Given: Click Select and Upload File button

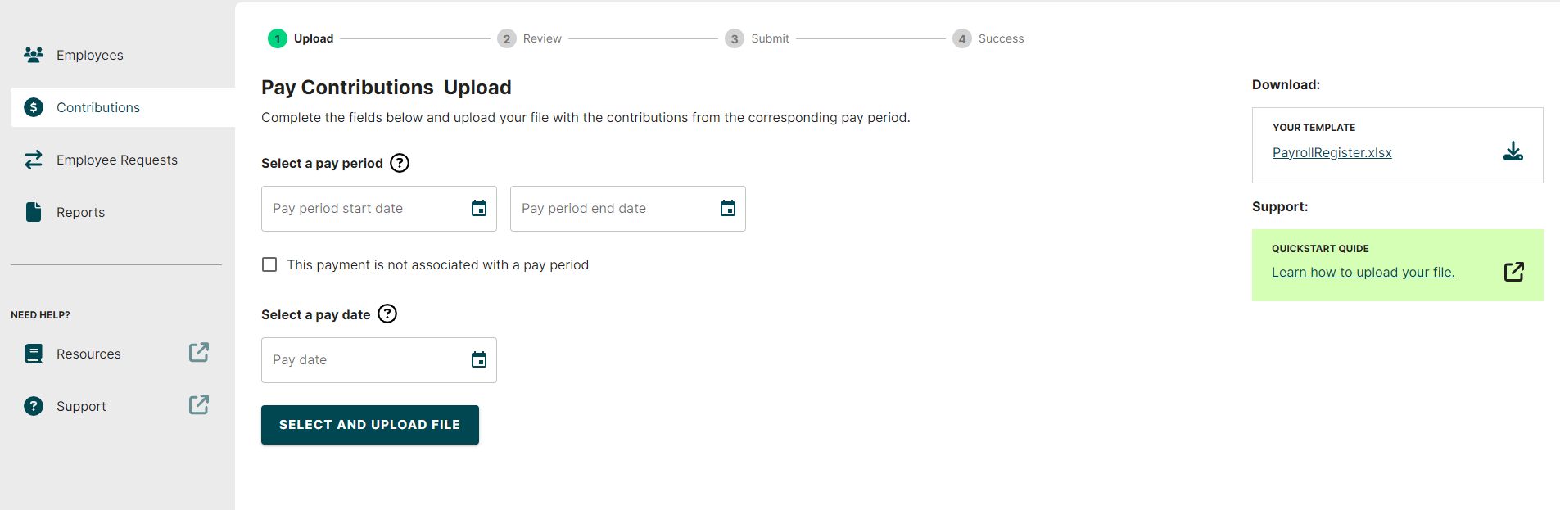Looking at the screenshot, I should coord(370,425).
